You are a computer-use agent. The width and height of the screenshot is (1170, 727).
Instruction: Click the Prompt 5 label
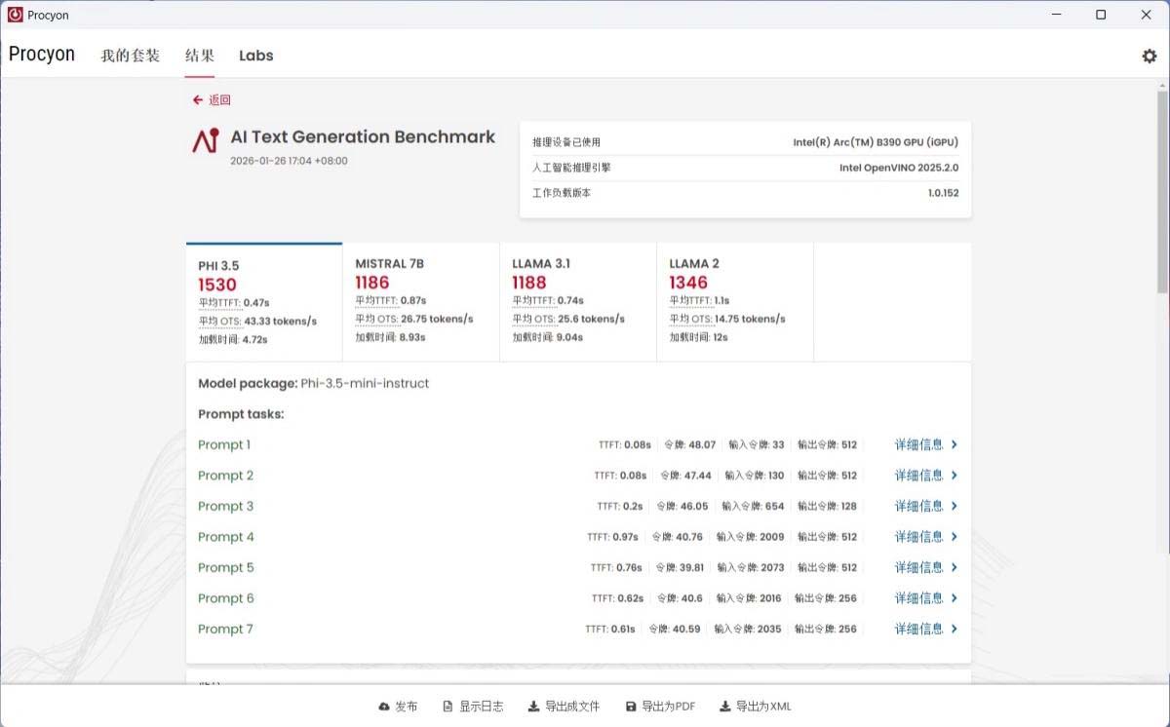(226, 567)
